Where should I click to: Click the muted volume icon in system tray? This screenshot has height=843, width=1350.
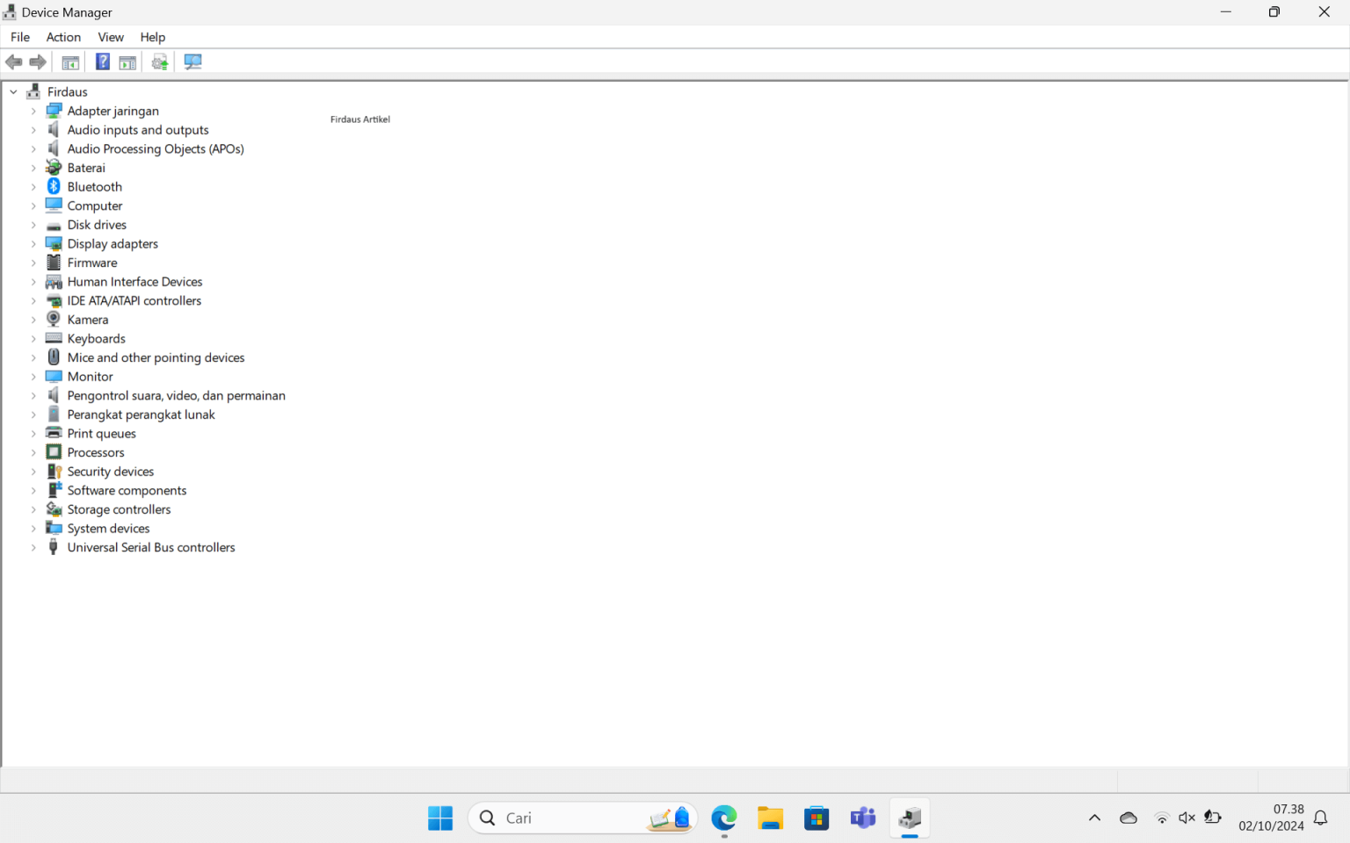[1187, 818]
